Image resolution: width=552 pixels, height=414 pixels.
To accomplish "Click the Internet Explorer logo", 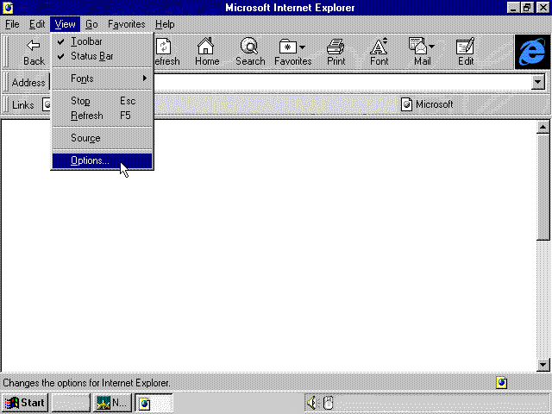I will click(x=532, y=52).
